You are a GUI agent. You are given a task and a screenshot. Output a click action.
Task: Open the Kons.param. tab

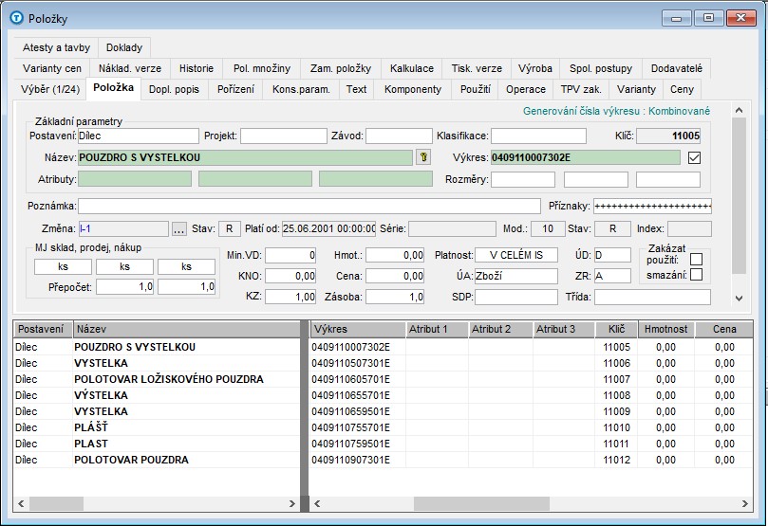(x=301, y=89)
